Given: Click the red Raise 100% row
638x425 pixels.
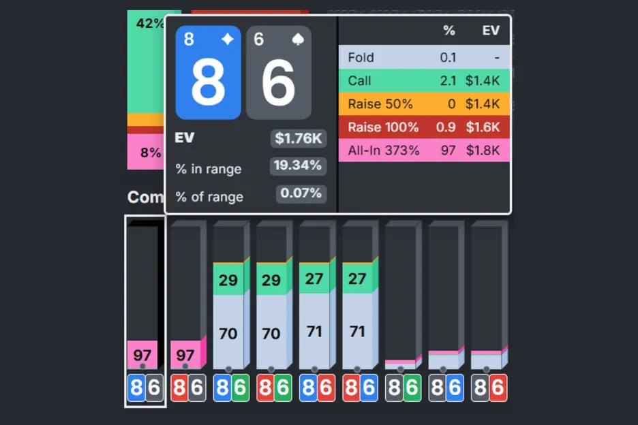Looking at the screenshot, I should (424, 127).
